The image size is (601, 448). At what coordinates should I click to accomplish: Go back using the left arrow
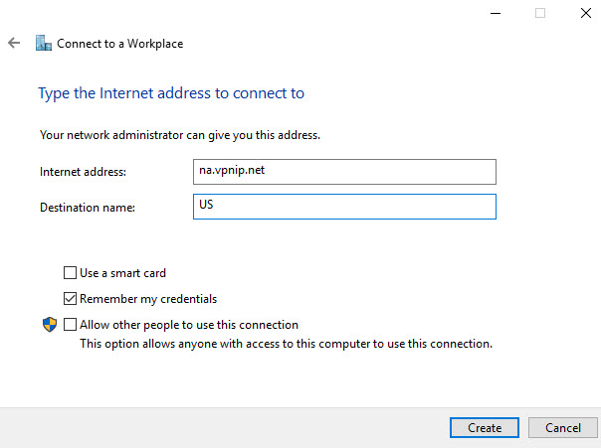pyautogui.click(x=14, y=43)
